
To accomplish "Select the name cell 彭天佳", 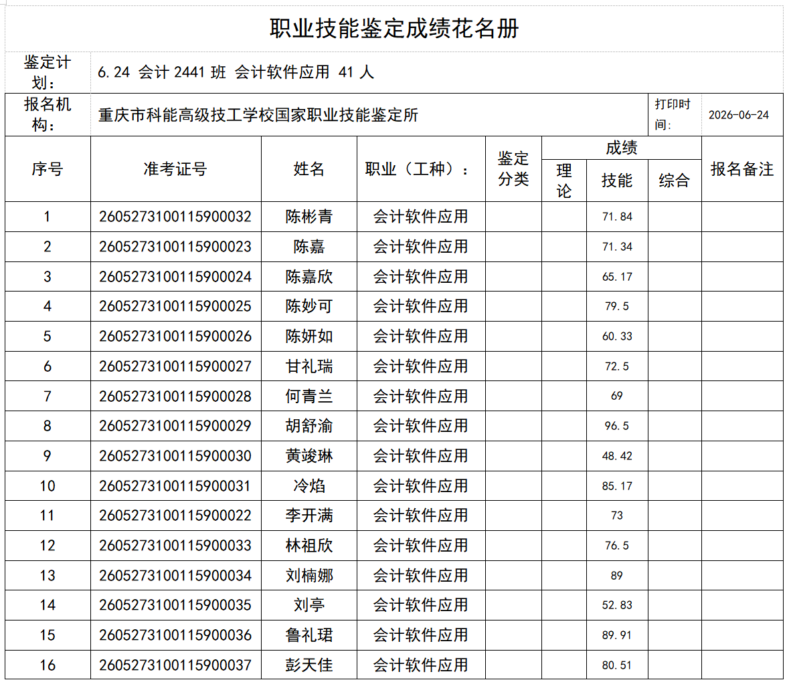I will [x=309, y=665].
